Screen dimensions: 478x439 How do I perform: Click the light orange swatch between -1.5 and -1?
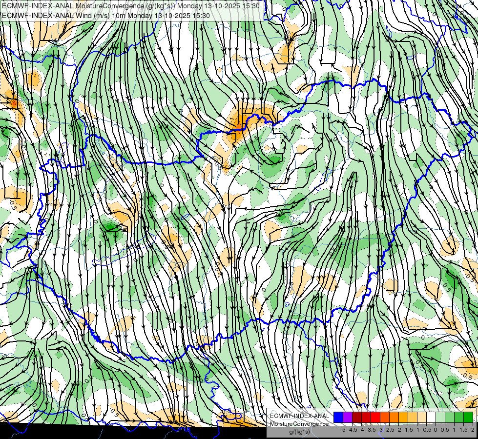(413, 417)
